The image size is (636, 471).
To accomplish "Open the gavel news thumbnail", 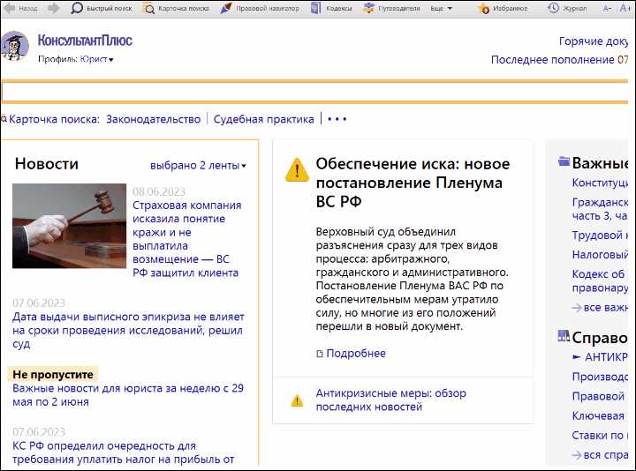I will coord(70,226).
